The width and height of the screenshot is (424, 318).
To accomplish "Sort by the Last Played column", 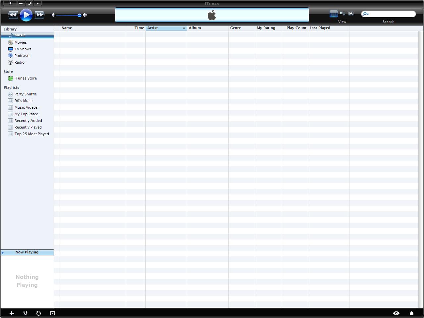I will tap(329, 28).
